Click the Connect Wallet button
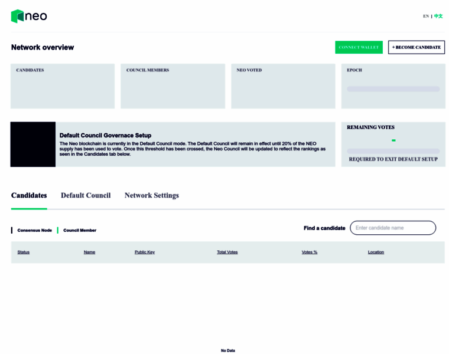This screenshot has height=354, width=449. [x=359, y=47]
